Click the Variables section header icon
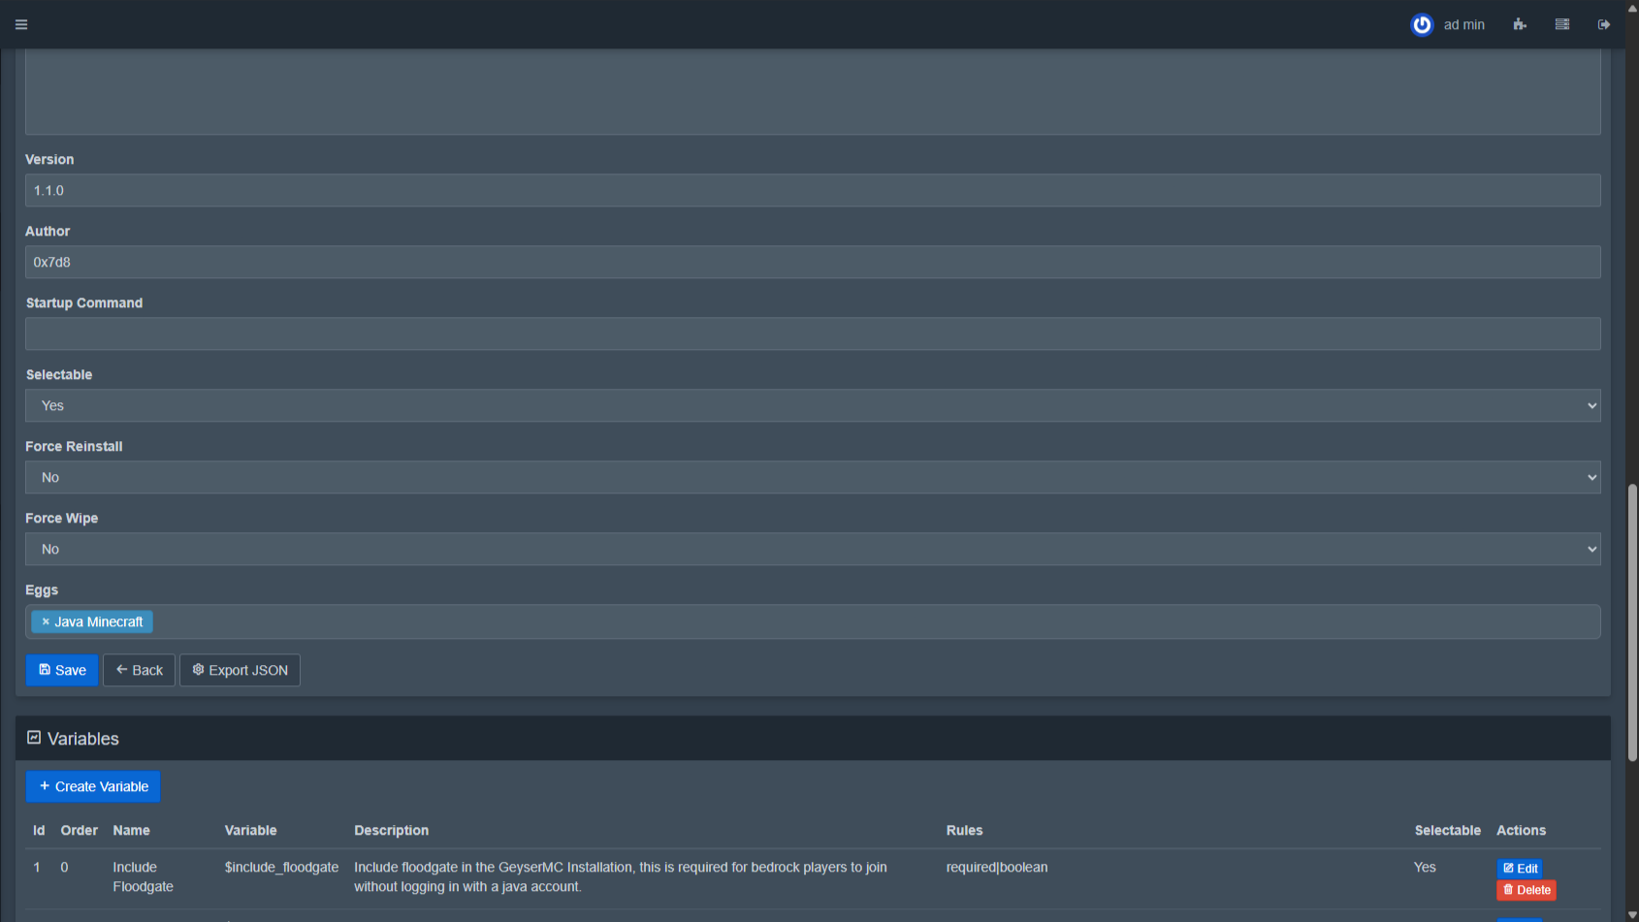This screenshot has height=922, width=1639. point(34,738)
